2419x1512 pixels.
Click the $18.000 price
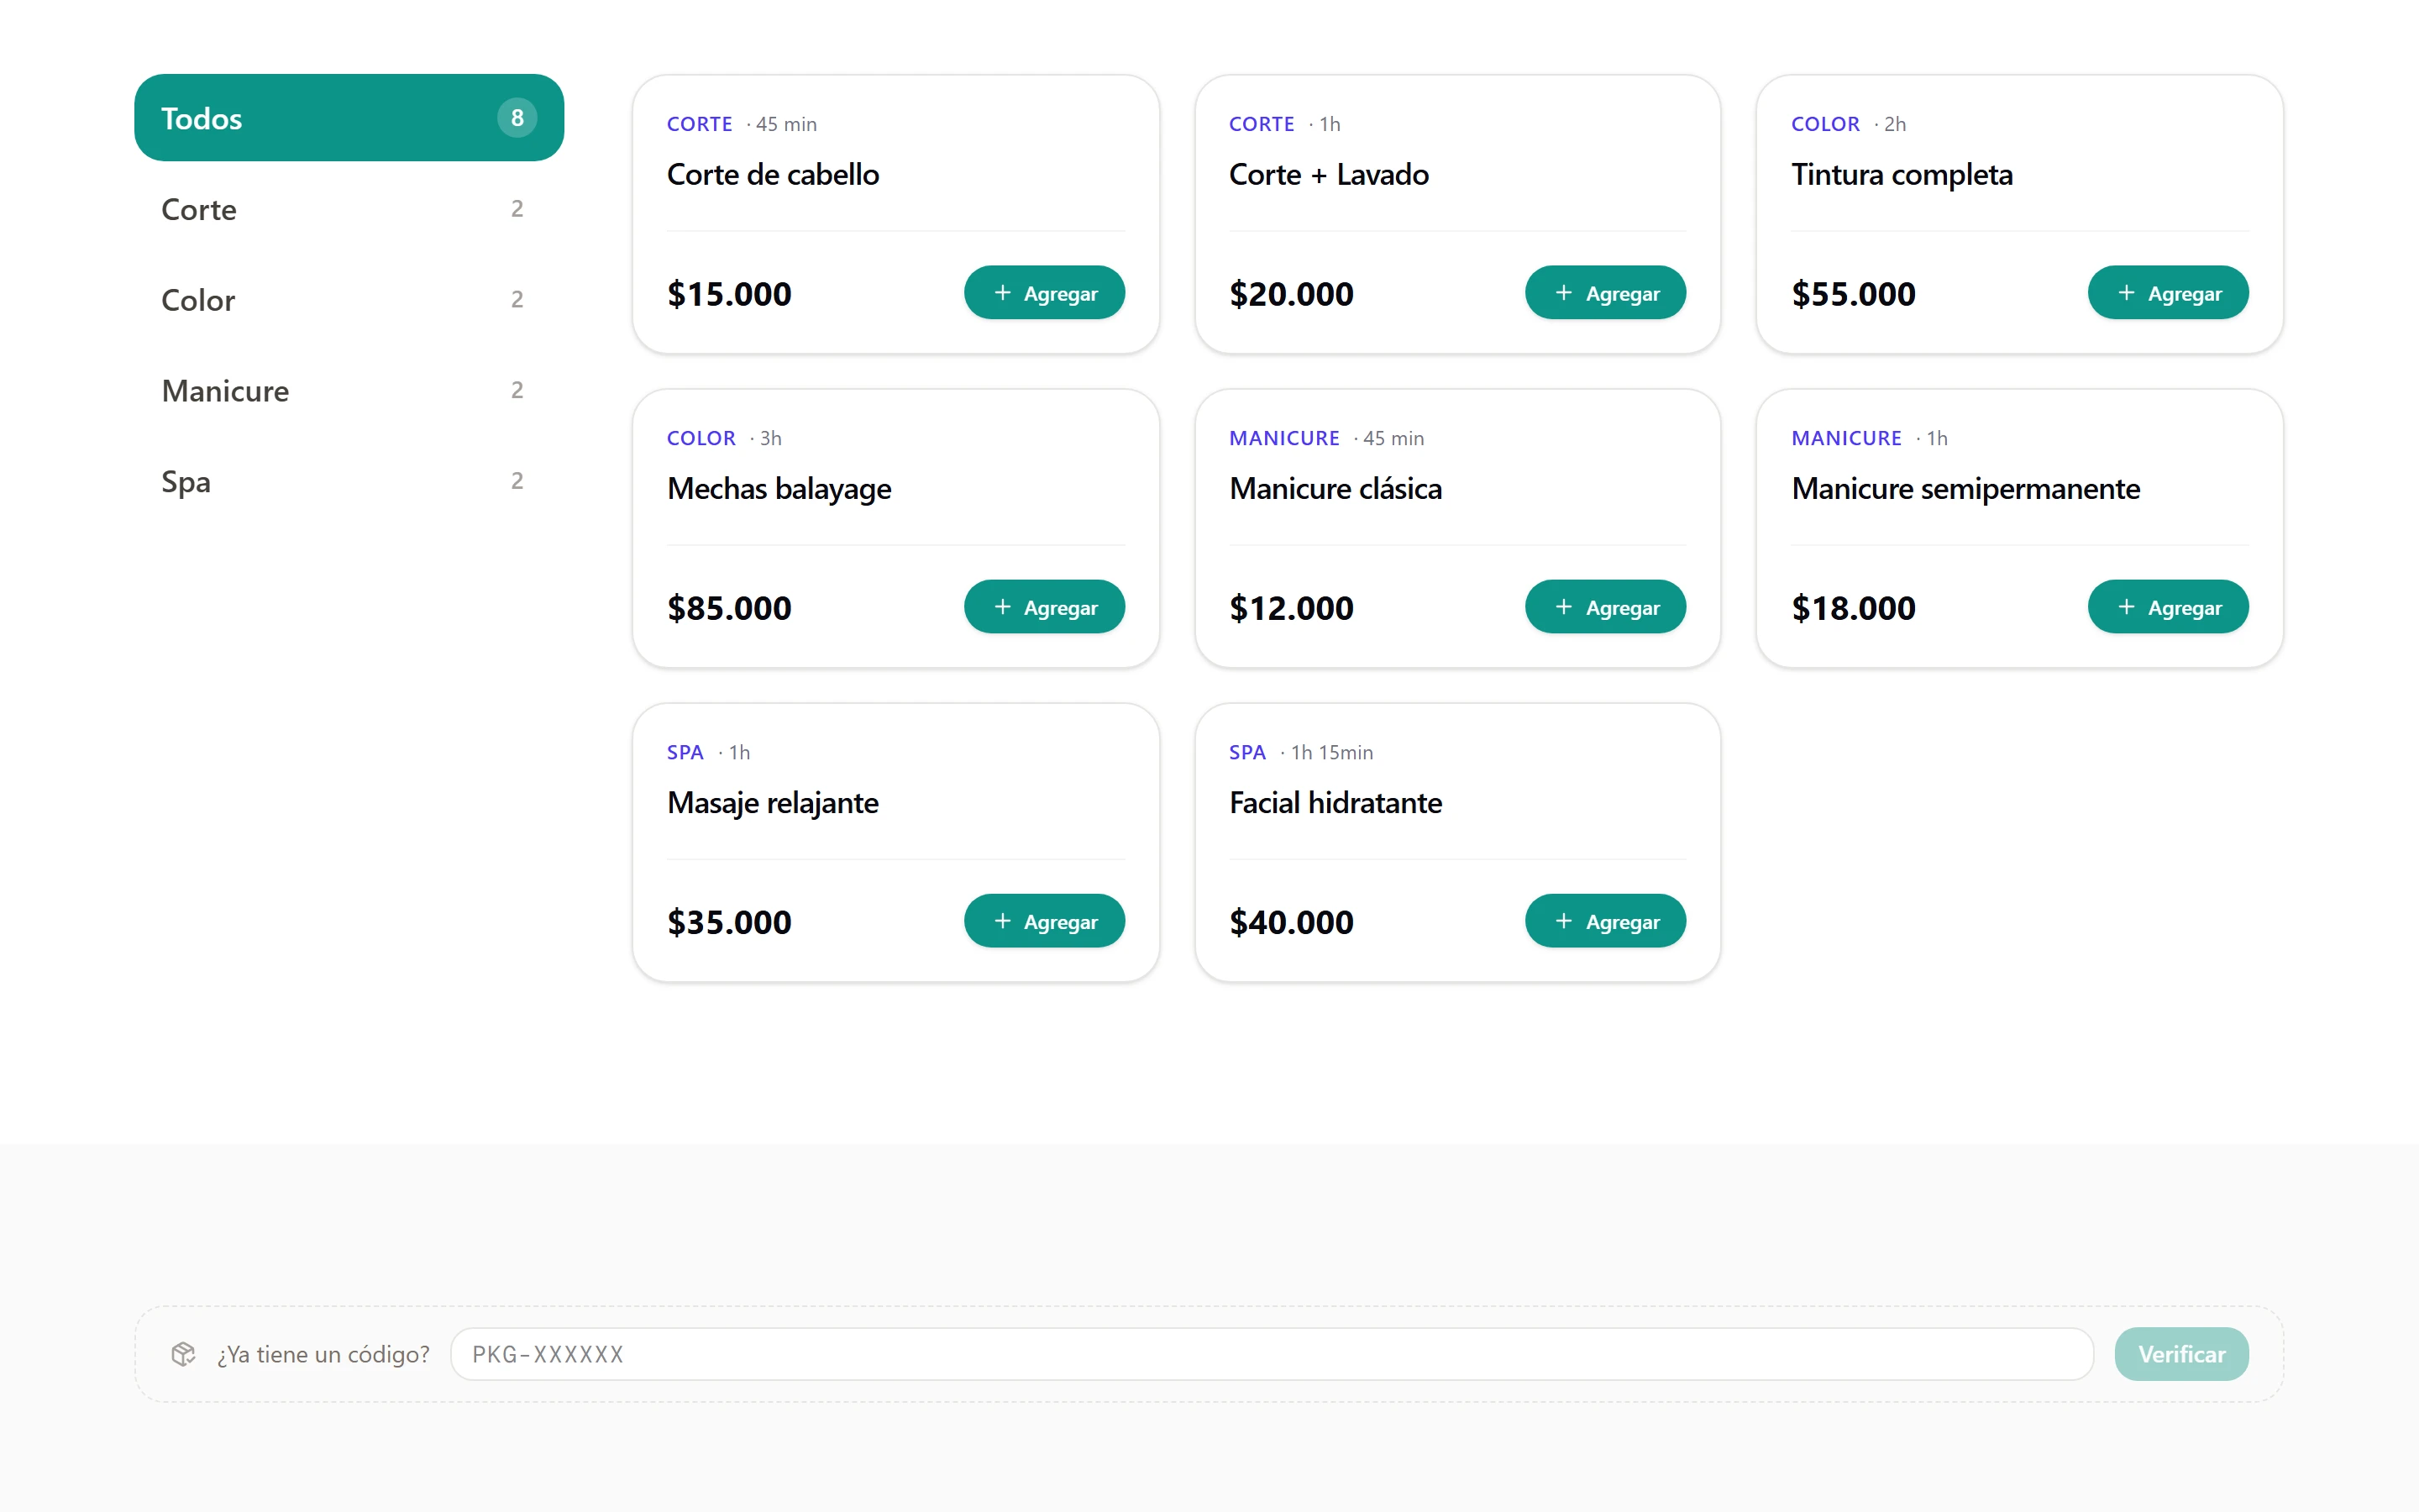(x=1853, y=608)
